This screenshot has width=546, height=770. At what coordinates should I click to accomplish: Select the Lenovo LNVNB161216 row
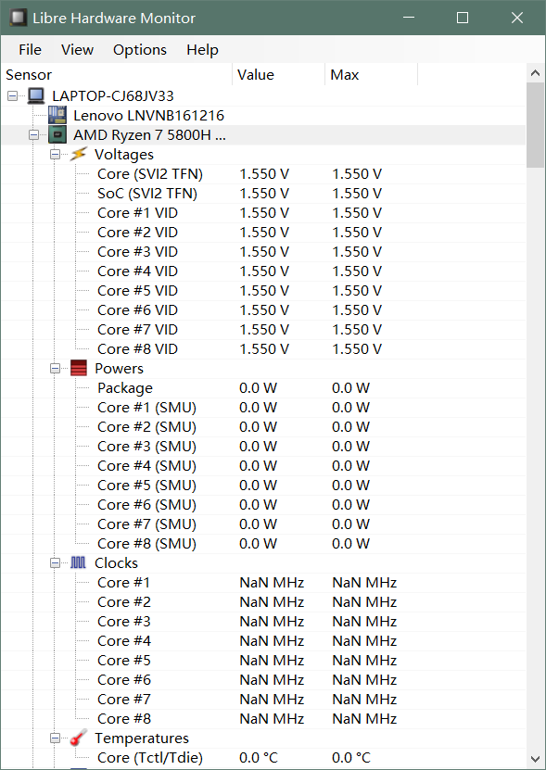pos(263,116)
